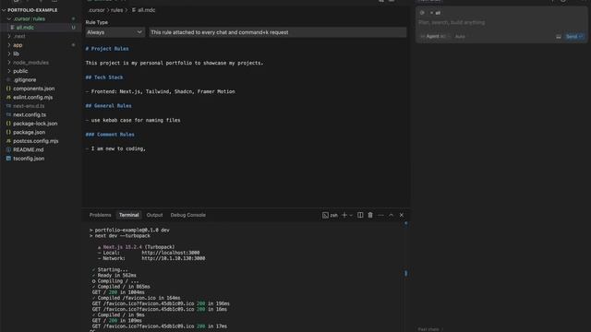
Task: Click the @ add context icon in chat
Action: click(422, 13)
